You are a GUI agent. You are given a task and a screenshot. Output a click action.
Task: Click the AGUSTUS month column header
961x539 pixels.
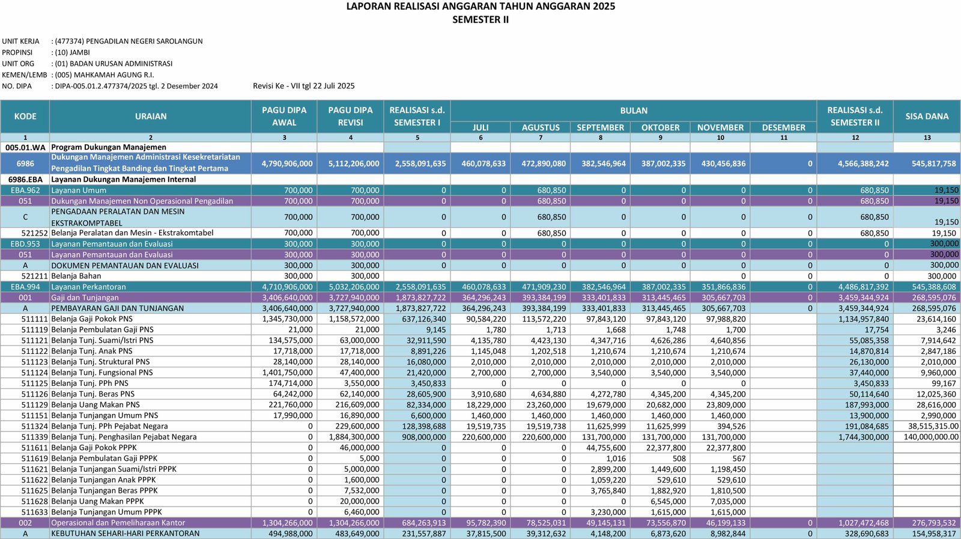pos(541,127)
